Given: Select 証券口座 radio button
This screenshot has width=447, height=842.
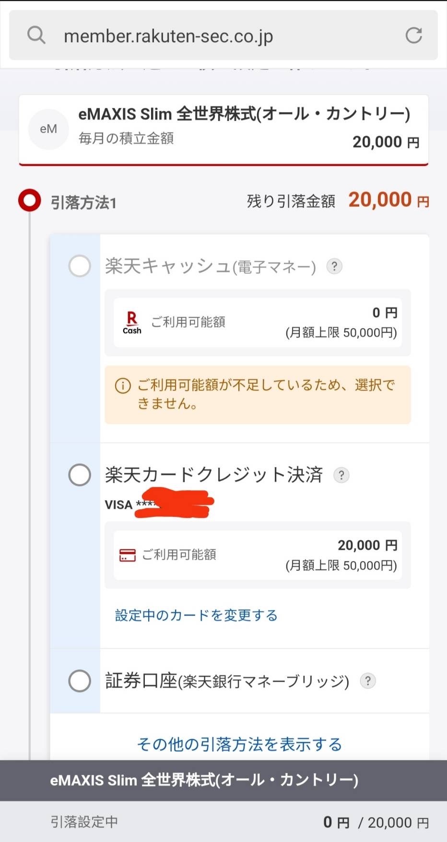Looking at the screenshot, I should point(80,681).
